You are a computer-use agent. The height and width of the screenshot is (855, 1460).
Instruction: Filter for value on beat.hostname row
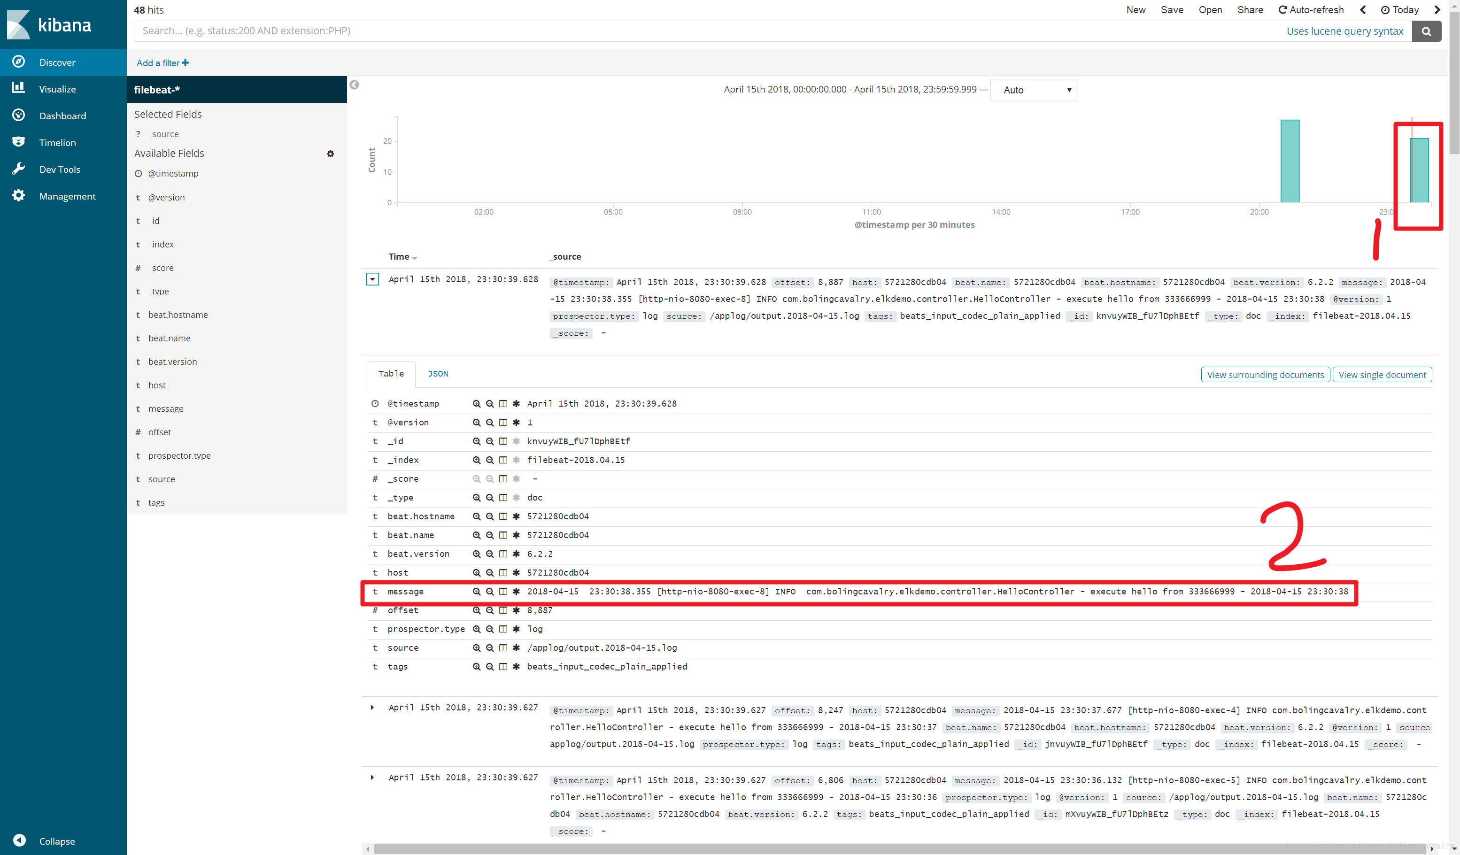pyautogui.click(x=476, y=516)
